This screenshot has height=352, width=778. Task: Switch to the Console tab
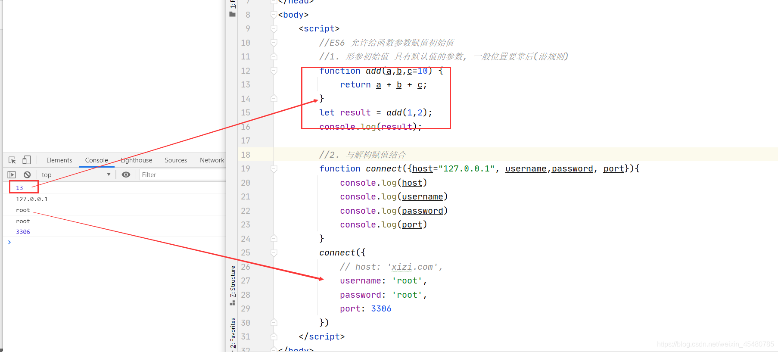tap(96, 160)
